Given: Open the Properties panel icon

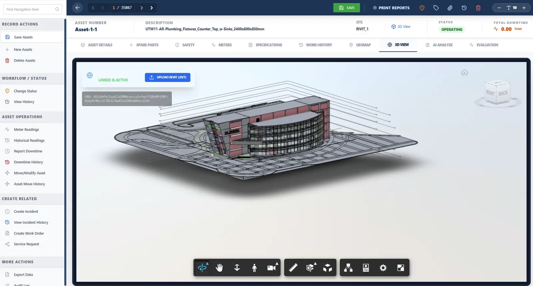Looking at the screenshot, I should pos(366,268).
